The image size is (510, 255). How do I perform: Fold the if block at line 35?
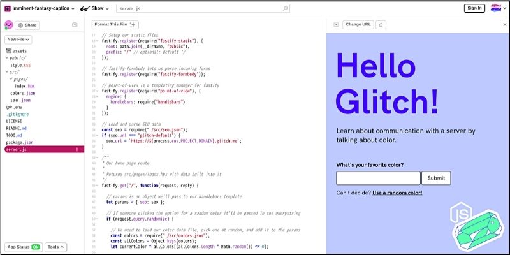click(x=98, y=135)
